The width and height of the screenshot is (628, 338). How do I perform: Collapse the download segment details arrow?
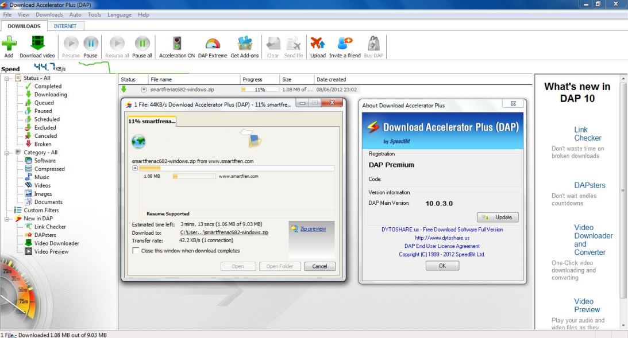coord(135,168)
